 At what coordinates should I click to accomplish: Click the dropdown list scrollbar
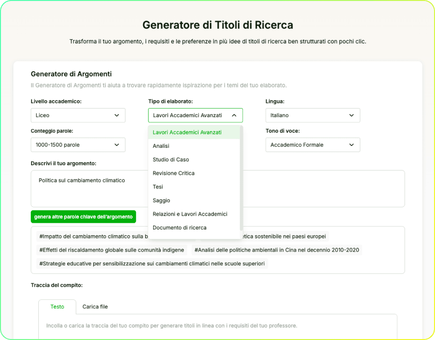point(241,178)
